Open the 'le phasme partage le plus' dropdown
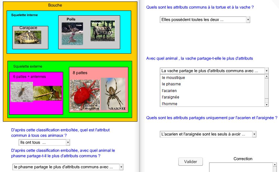Image resolution: width=279 pixels, height=172 pixels. tap(68, 167)
